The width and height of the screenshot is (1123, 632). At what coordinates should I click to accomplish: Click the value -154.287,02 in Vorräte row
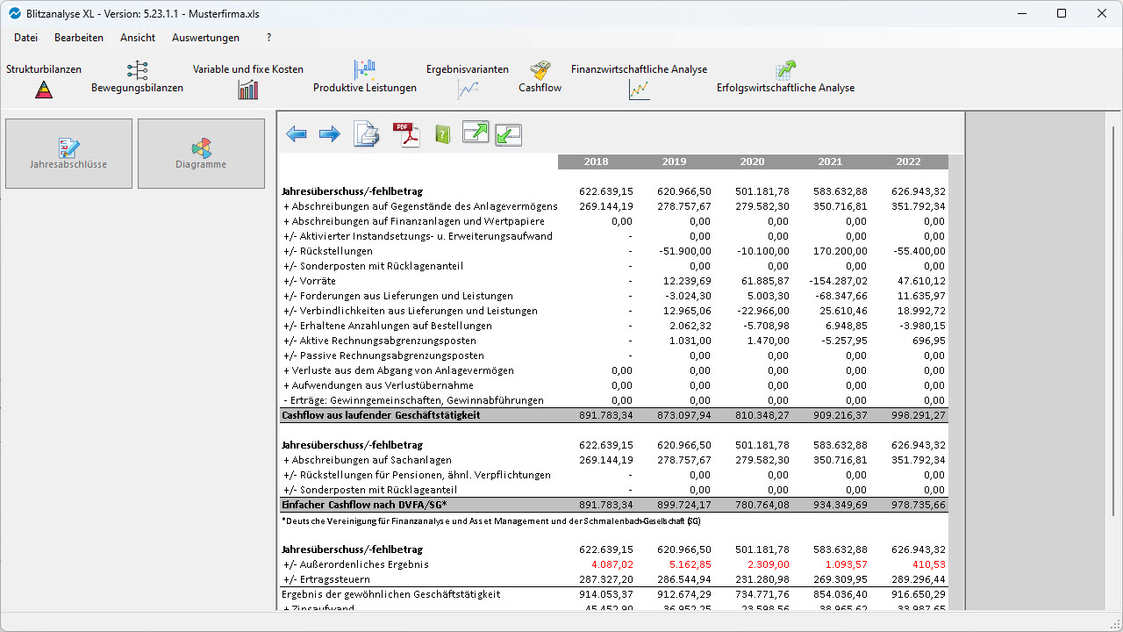(838, 281)
